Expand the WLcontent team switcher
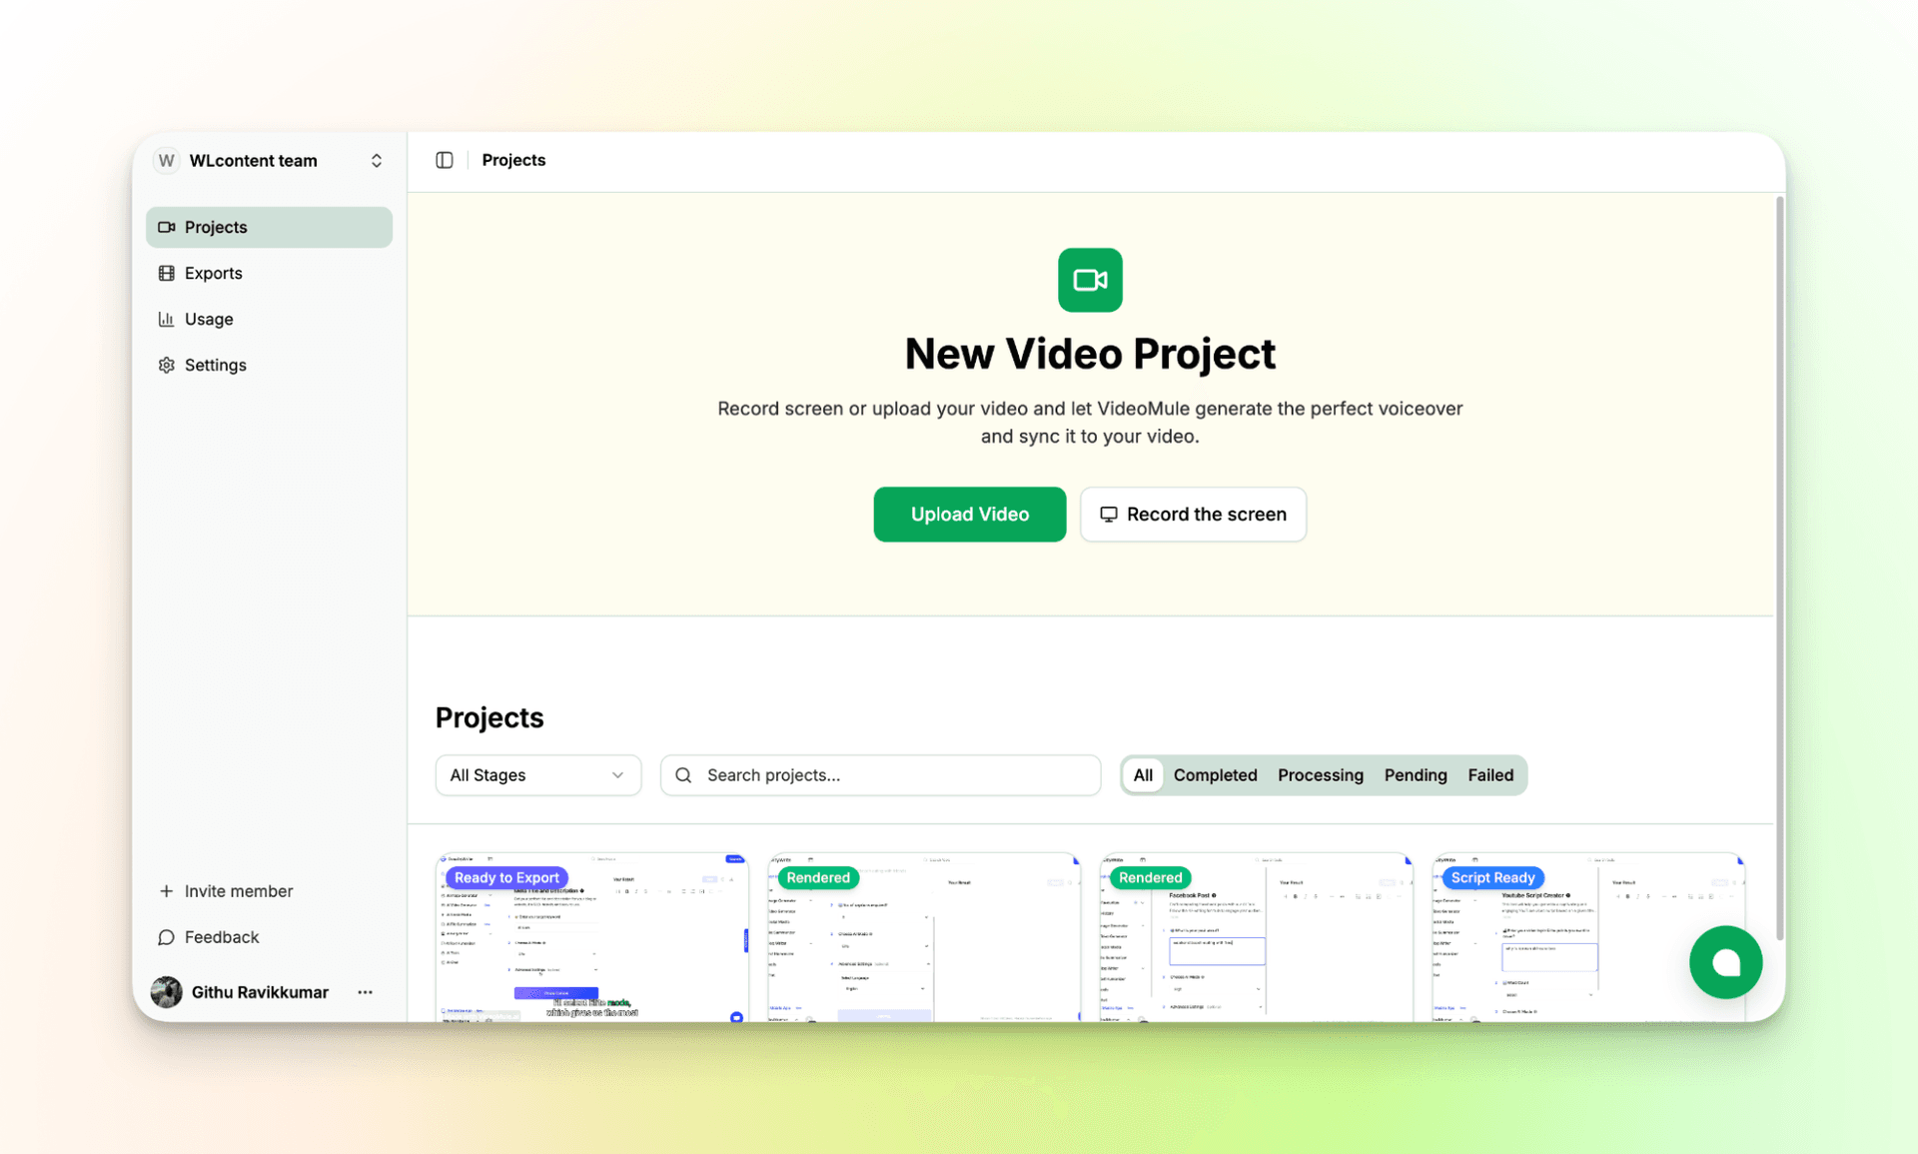 [x=377, y=160]
